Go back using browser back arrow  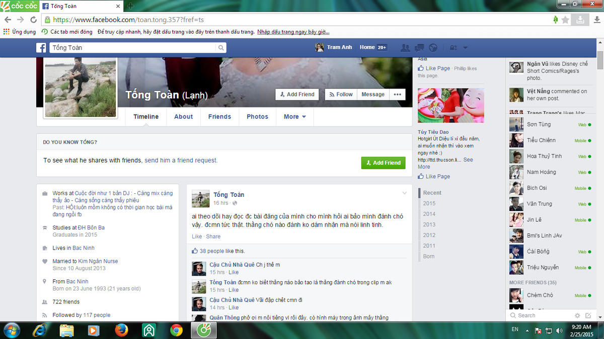click(x=8, y=20)
